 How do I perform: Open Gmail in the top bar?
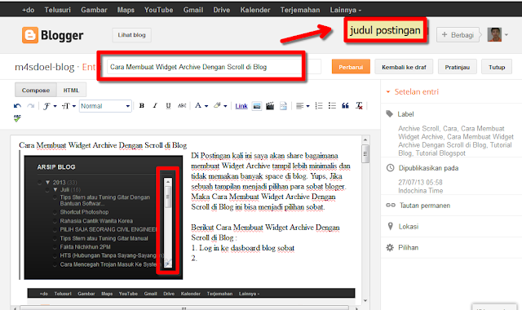click(x=193, y=10)
